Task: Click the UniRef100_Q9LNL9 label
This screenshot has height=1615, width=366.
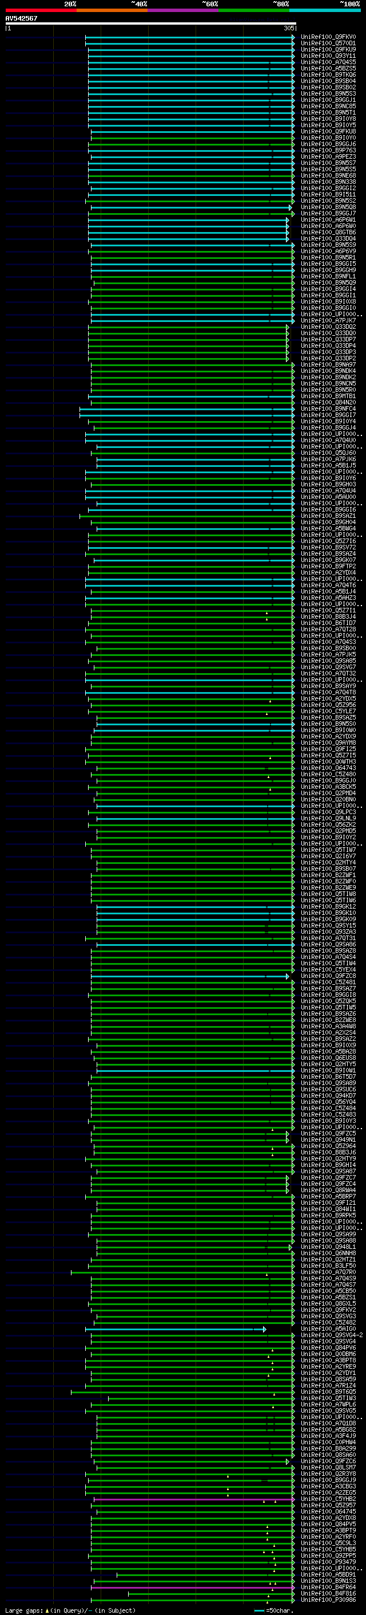Action: (x=328, y=819)
